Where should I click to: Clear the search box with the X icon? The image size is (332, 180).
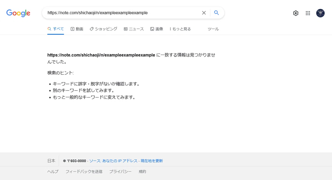[204, 13]
